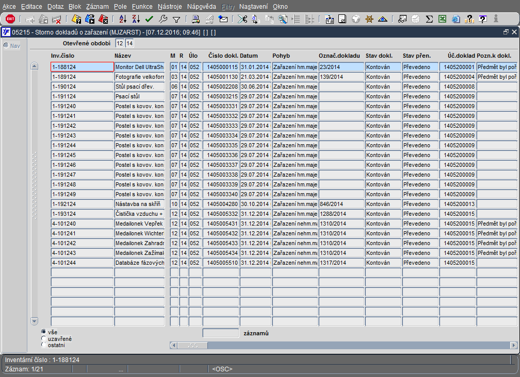Viewport: 520px width, 377px height.
Task: Click date cell 30.06.2014
Action: (x=255, y=87)
